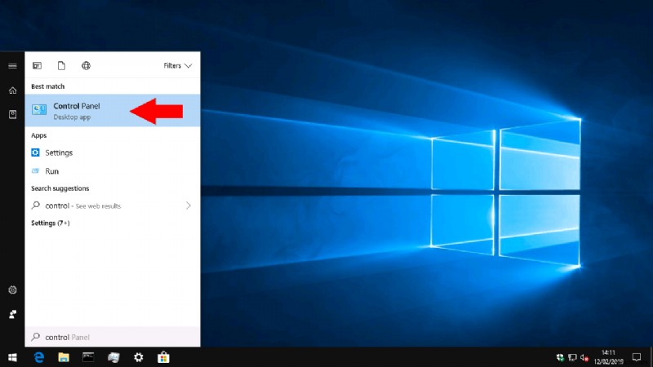Open the Windows Start button
The width and height of the screenshot is (653, 367).
(12, 357)
